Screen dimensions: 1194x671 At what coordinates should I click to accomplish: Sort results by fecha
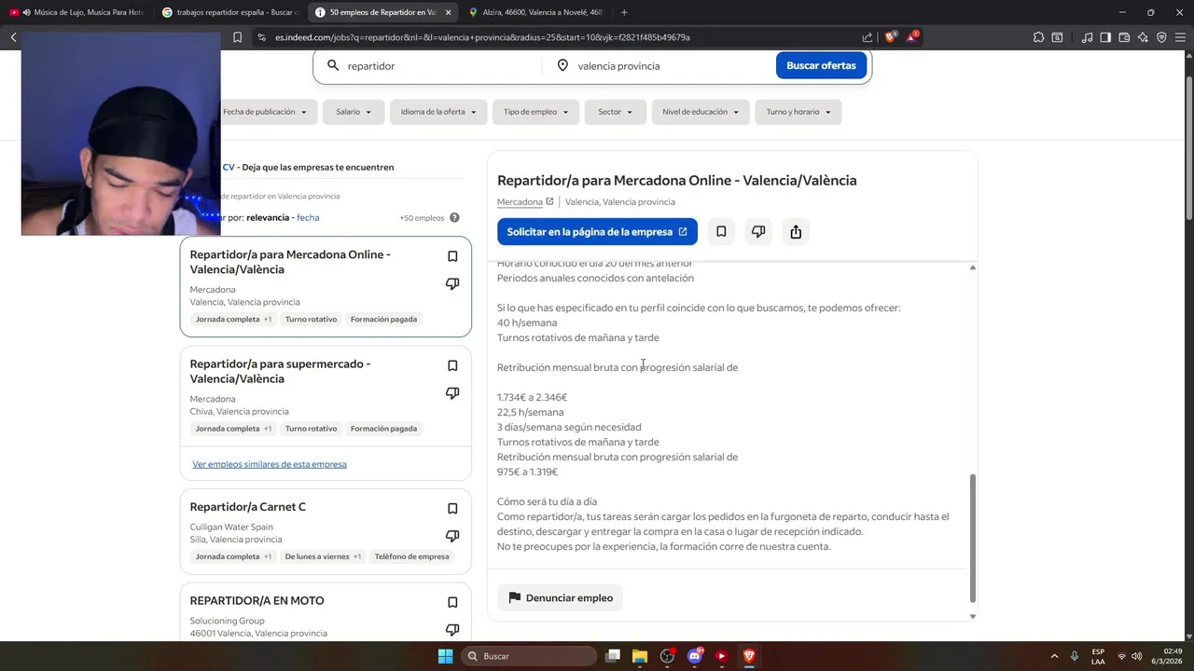tap(308, 218)
